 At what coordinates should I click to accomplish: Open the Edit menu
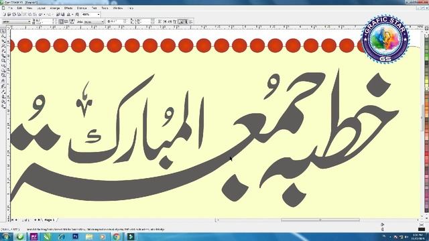coord(19,8)
